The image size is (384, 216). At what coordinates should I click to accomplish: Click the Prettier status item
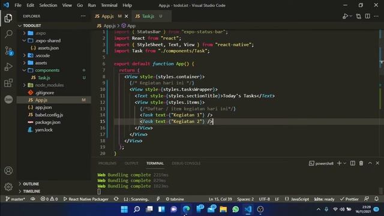(x=349, y=199)
